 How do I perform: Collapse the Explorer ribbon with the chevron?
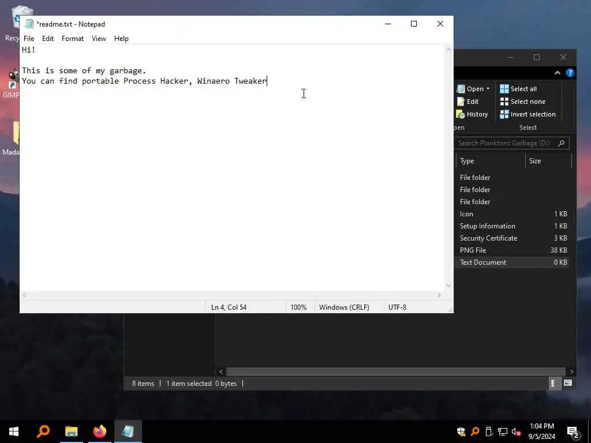557,73
